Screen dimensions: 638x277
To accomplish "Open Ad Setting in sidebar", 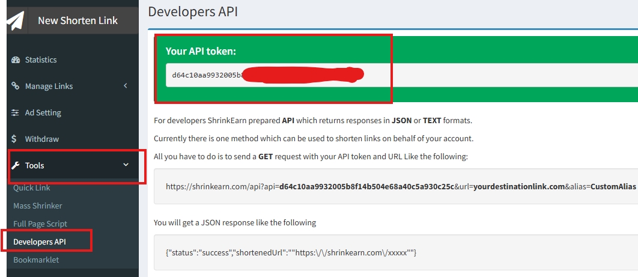I will pyautogui.click(x=43, y=113).
